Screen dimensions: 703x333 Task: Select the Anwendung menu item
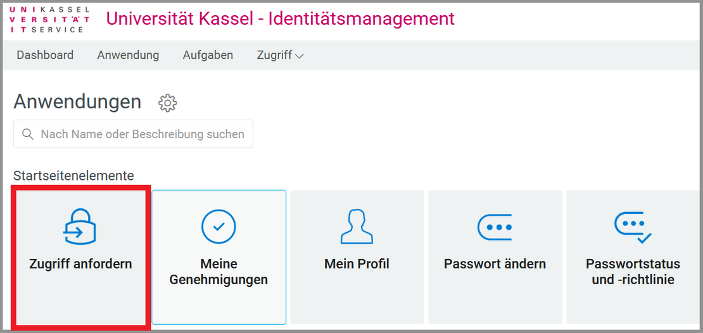click(128, 55)
